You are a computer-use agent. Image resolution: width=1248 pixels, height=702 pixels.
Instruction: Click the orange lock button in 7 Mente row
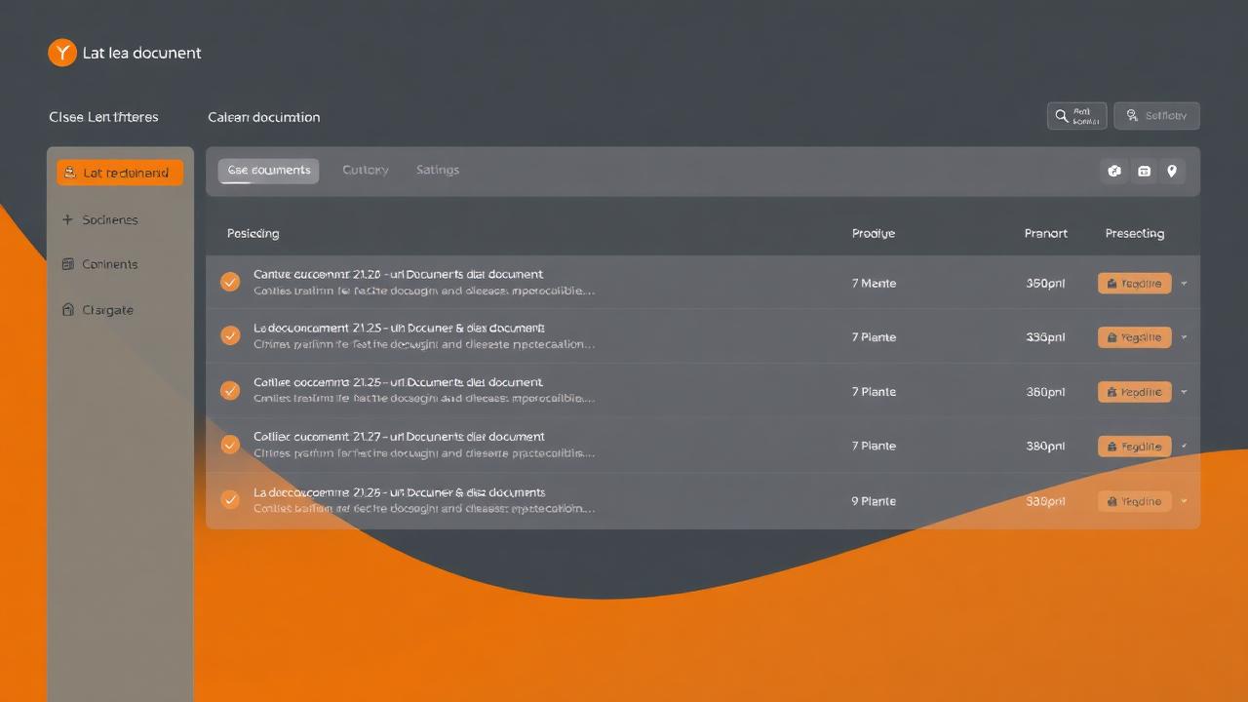(1134, 283)
